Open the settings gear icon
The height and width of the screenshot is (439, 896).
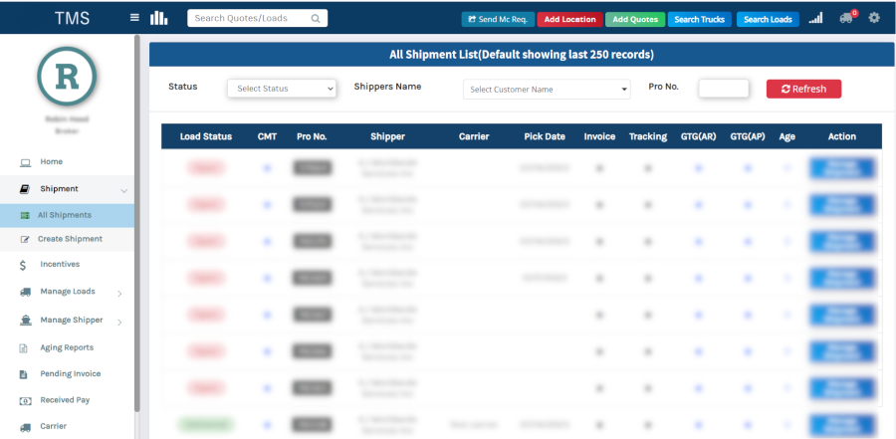click(874, 18)
